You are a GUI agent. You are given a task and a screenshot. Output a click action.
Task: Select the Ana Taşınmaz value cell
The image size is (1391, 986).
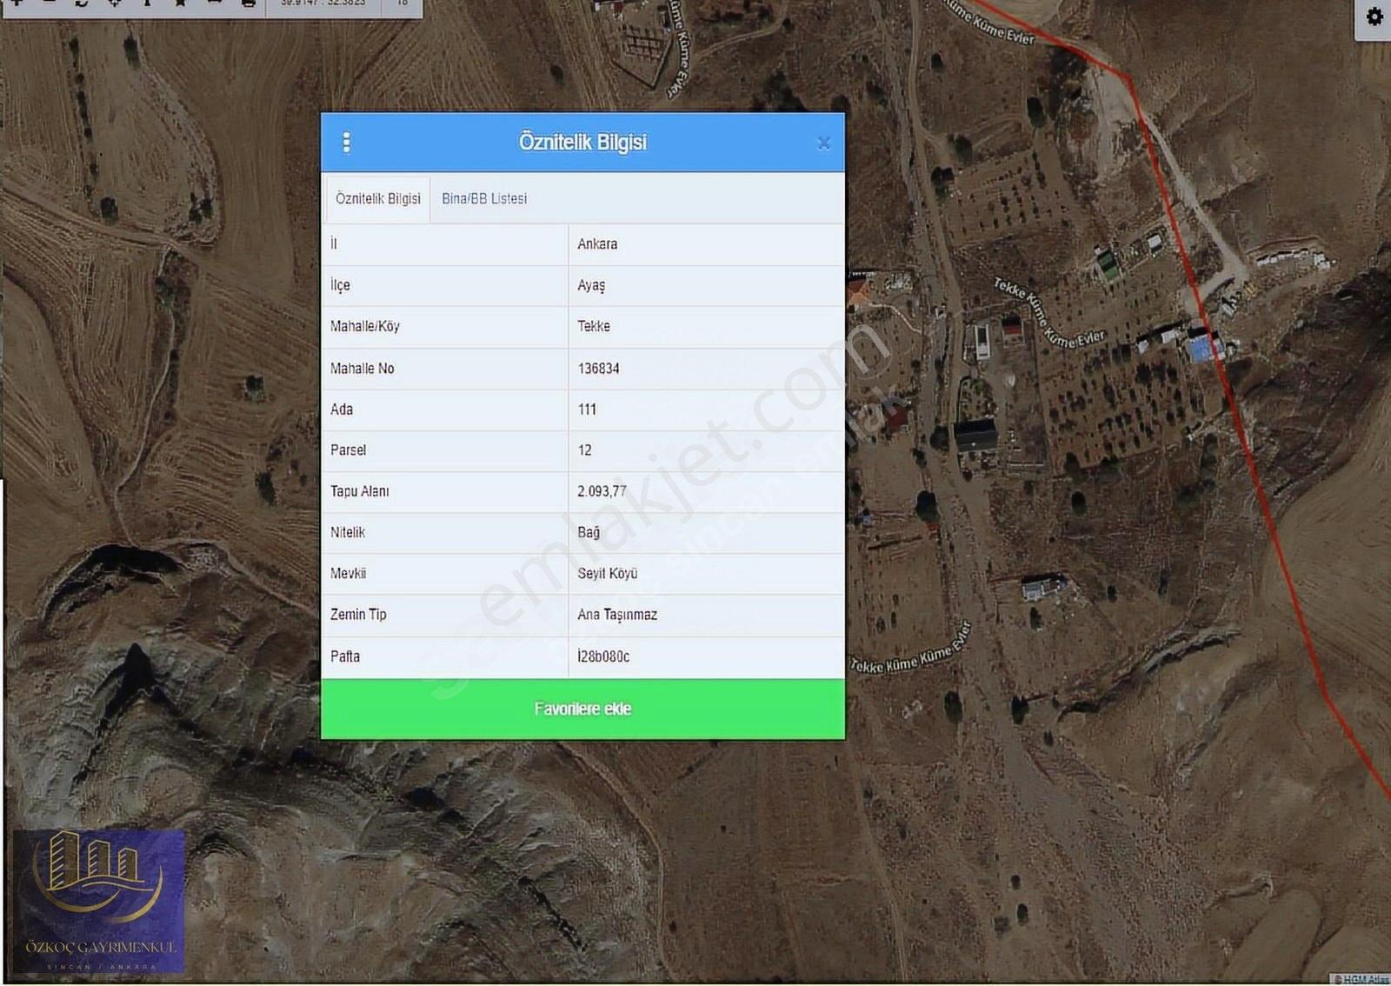(706, 615)
